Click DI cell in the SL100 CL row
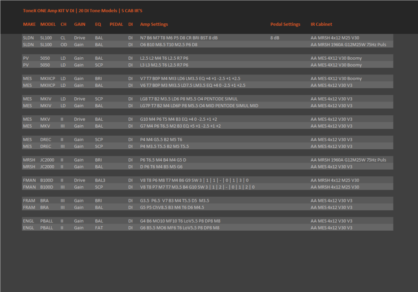Image resolution: width=418 pixels, height=292 pixels. click(130, 38)
